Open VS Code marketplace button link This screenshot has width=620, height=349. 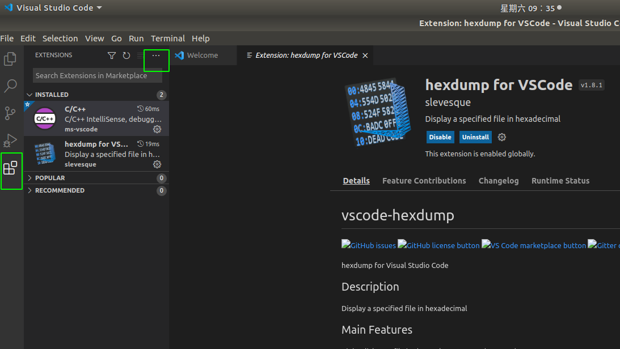click(534, 245)
